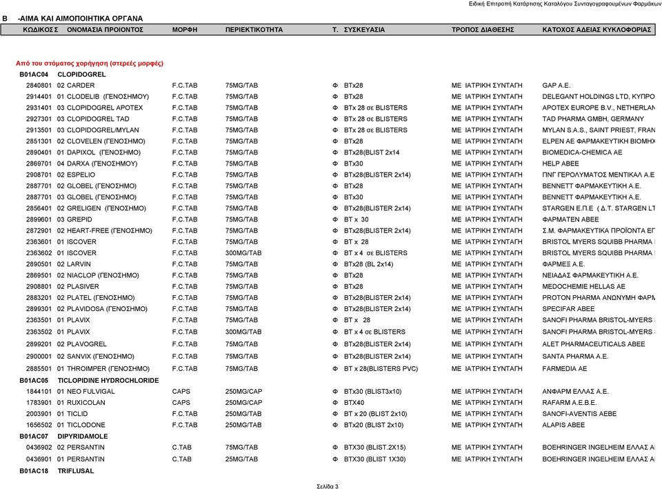Click the ΜΟΡΦΗ column header
This screenshot has height=489, width=662.
185,30
